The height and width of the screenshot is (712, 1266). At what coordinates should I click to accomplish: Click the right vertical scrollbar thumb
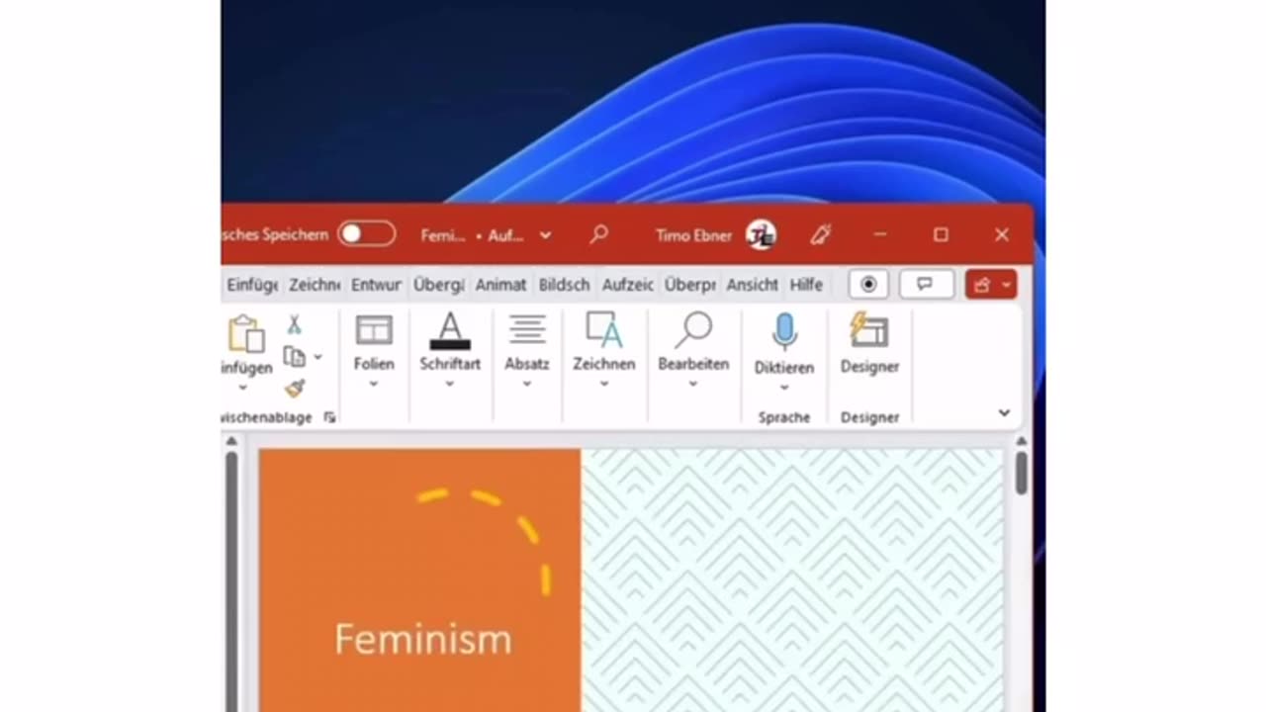point(1021,472)
